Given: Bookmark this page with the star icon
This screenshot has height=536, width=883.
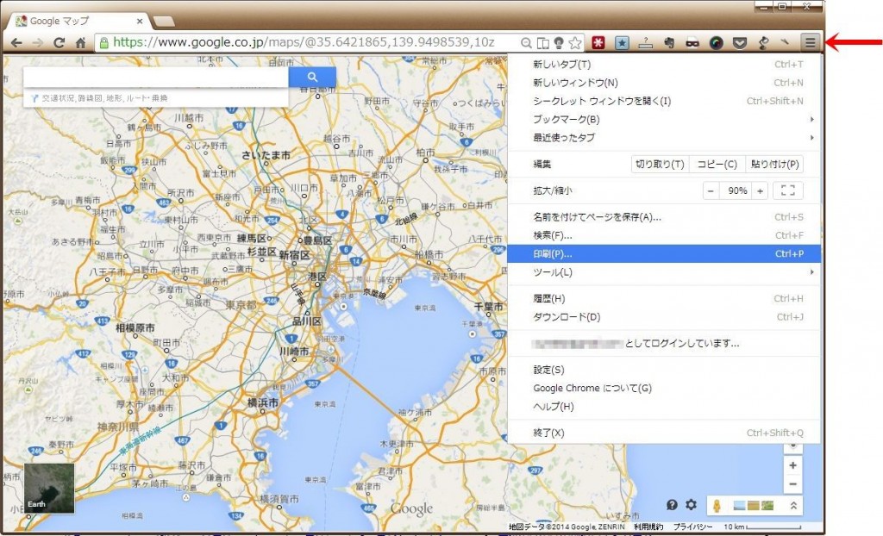Looking at the screenshot, I should pos(575,43).
